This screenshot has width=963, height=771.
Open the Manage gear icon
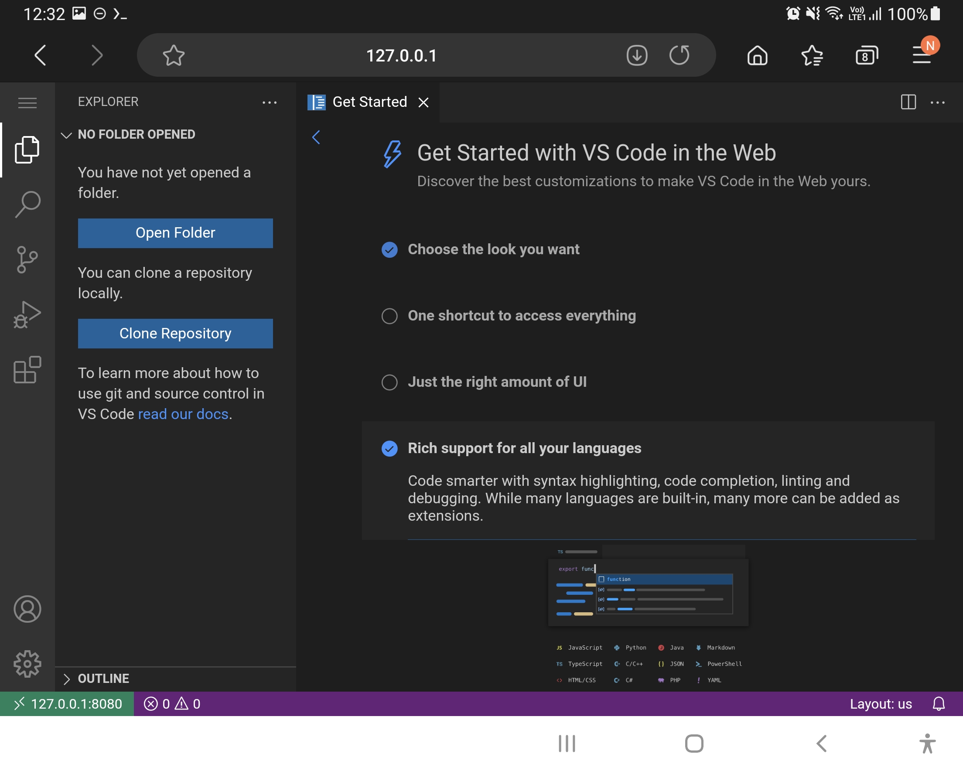(27, 664)
